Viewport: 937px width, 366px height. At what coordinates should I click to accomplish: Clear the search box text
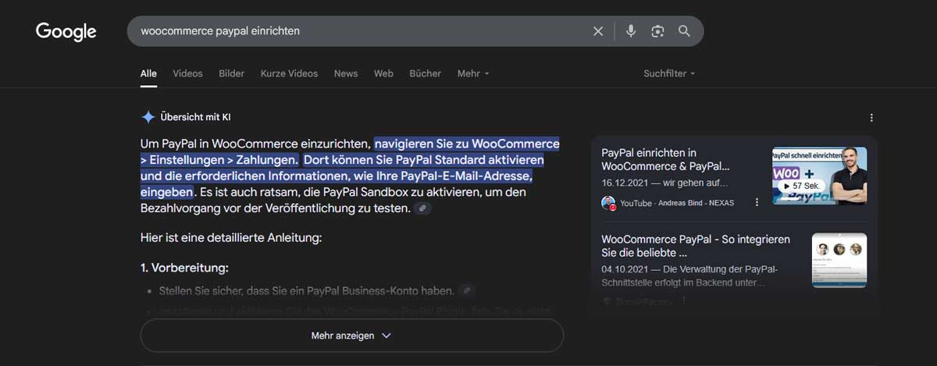point(598,31)
